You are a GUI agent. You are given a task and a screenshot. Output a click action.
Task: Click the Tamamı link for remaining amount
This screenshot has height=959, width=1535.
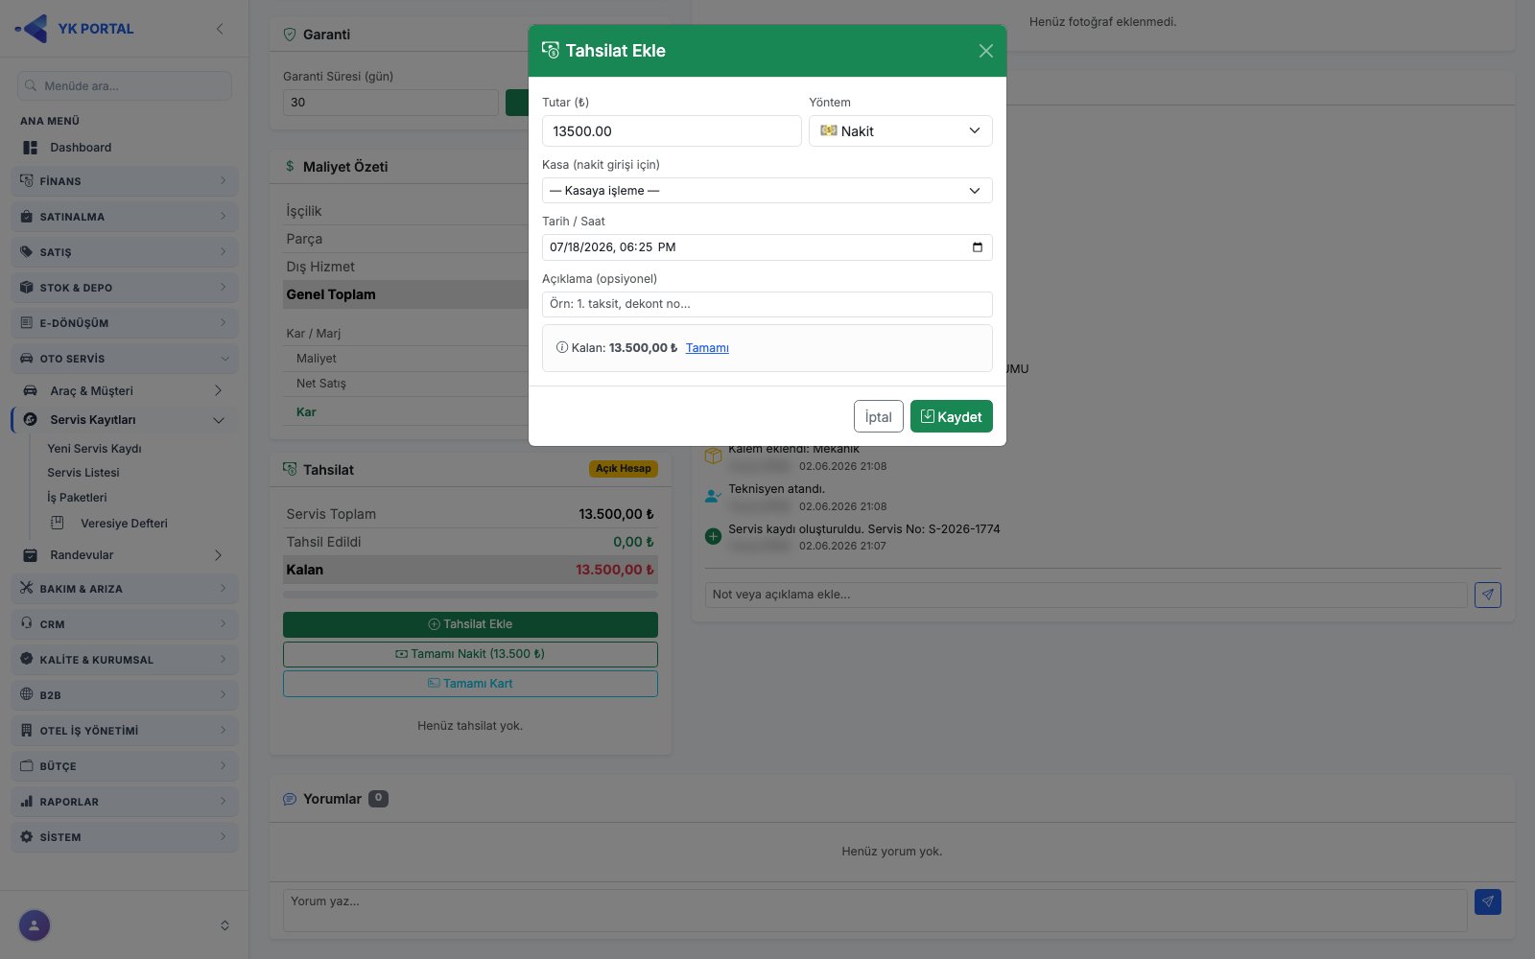coord(707,348)
